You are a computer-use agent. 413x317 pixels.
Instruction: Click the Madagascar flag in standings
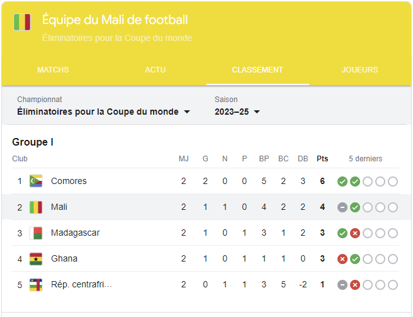[x=36, y=233]
